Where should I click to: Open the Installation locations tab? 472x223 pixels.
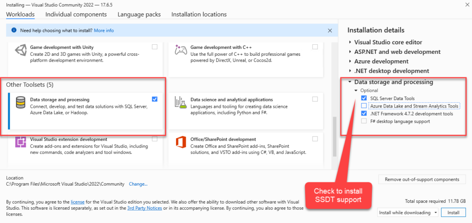pyautogui.click(x=199, y=14)
